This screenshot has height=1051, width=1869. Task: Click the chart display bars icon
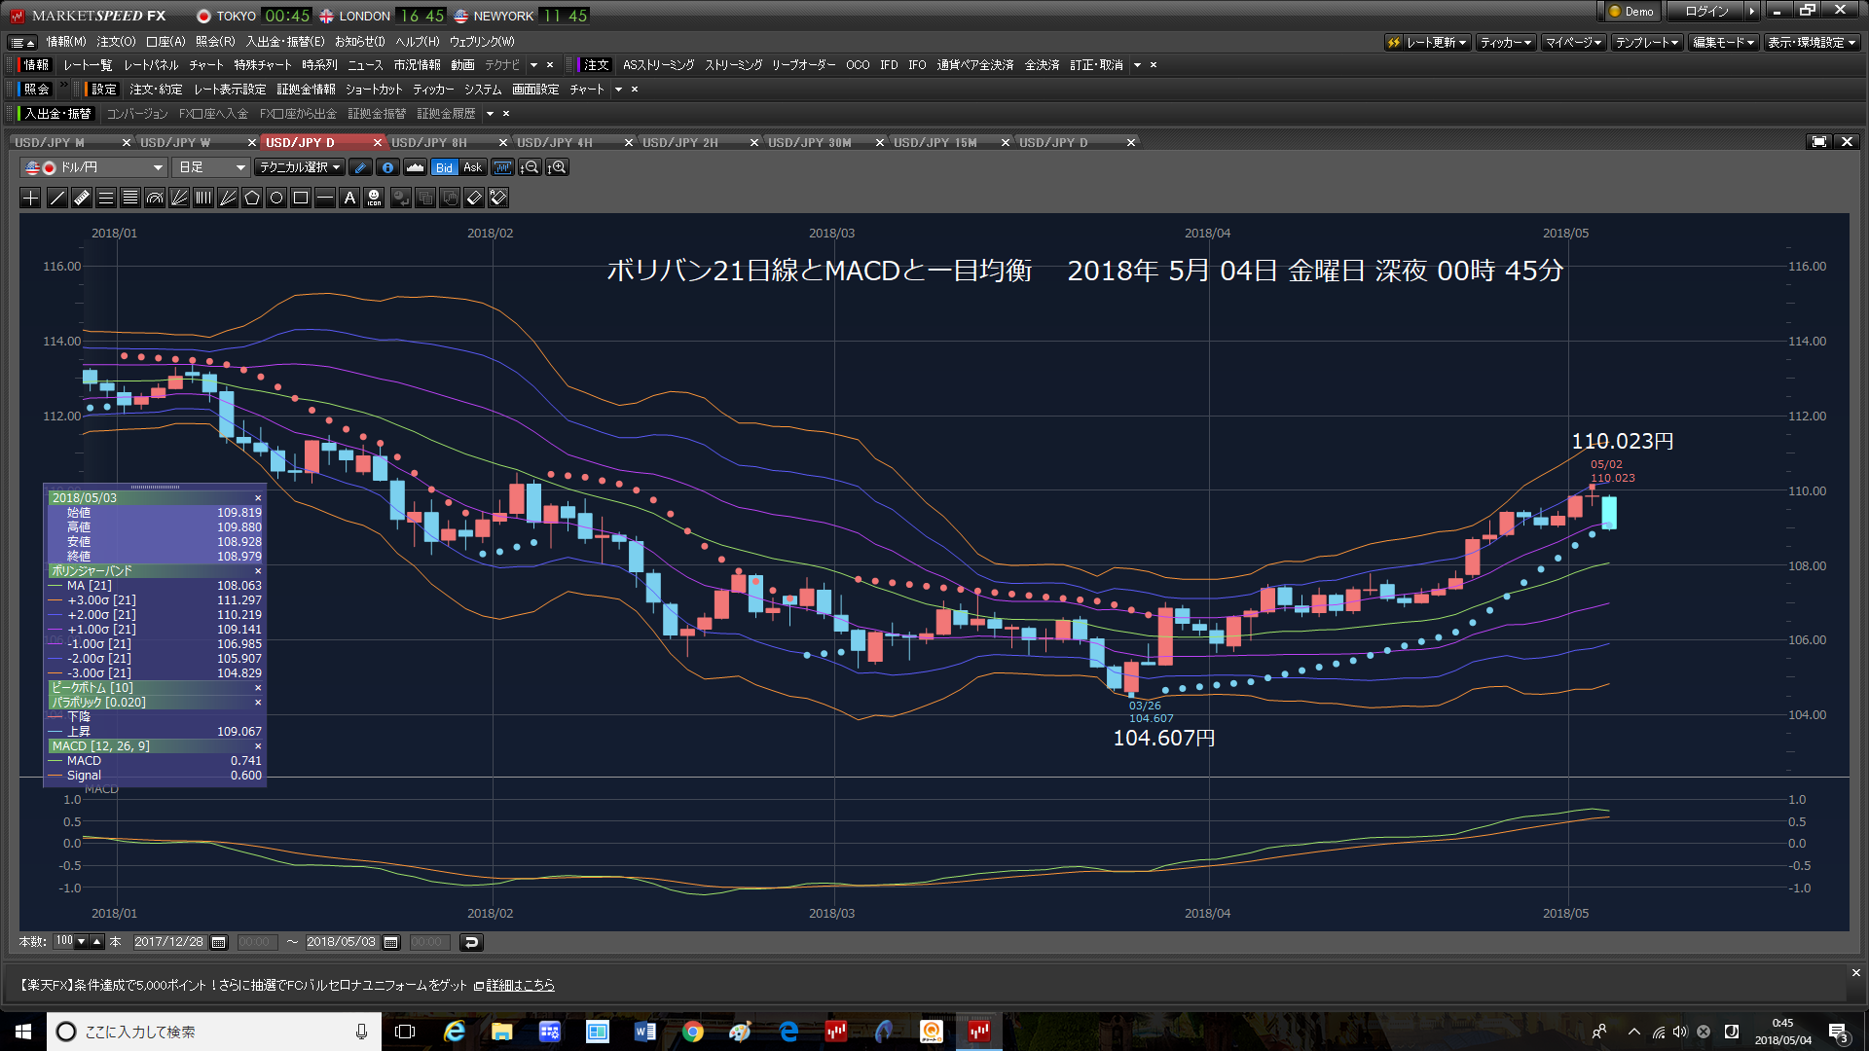(502, 167)
